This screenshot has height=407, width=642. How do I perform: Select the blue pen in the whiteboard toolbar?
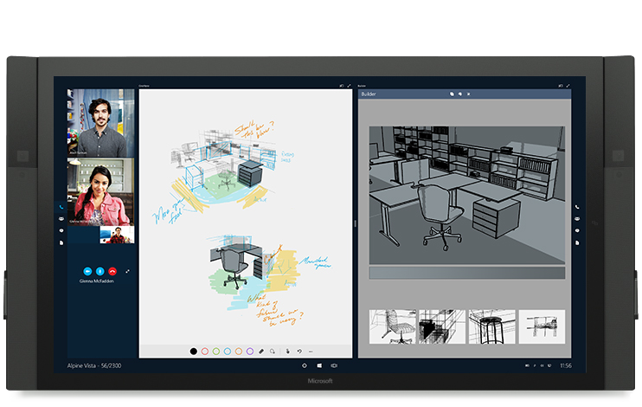(x=228, y=352)
